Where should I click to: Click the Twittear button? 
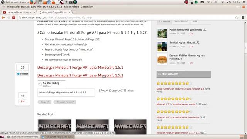coord(22,74)
